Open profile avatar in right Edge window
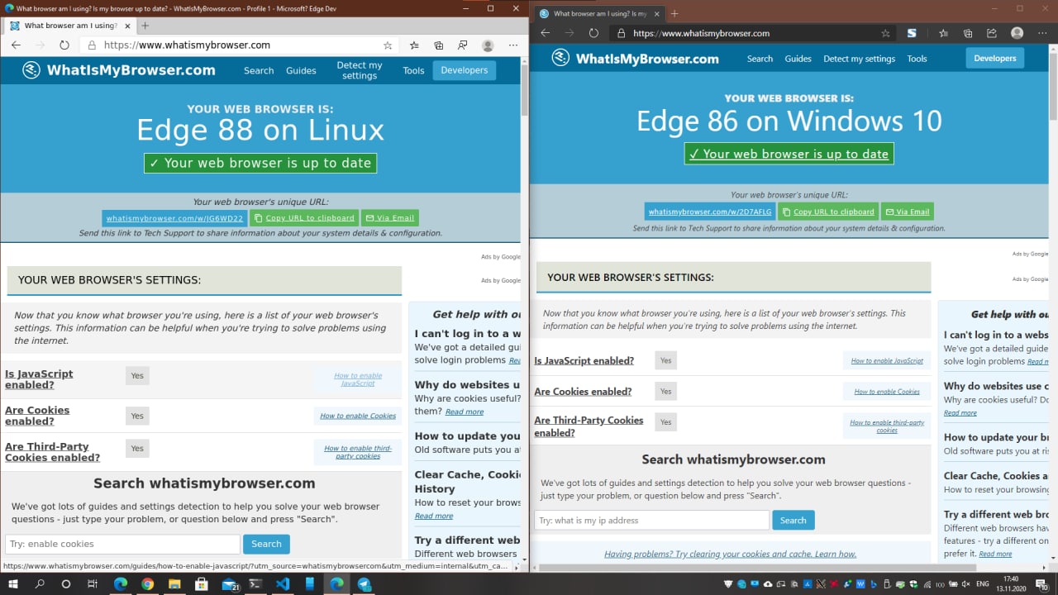 click(1017, 33)
